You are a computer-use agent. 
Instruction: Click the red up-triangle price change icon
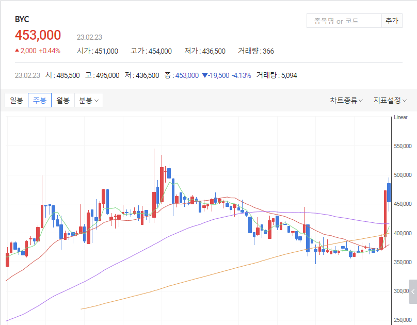17,51
